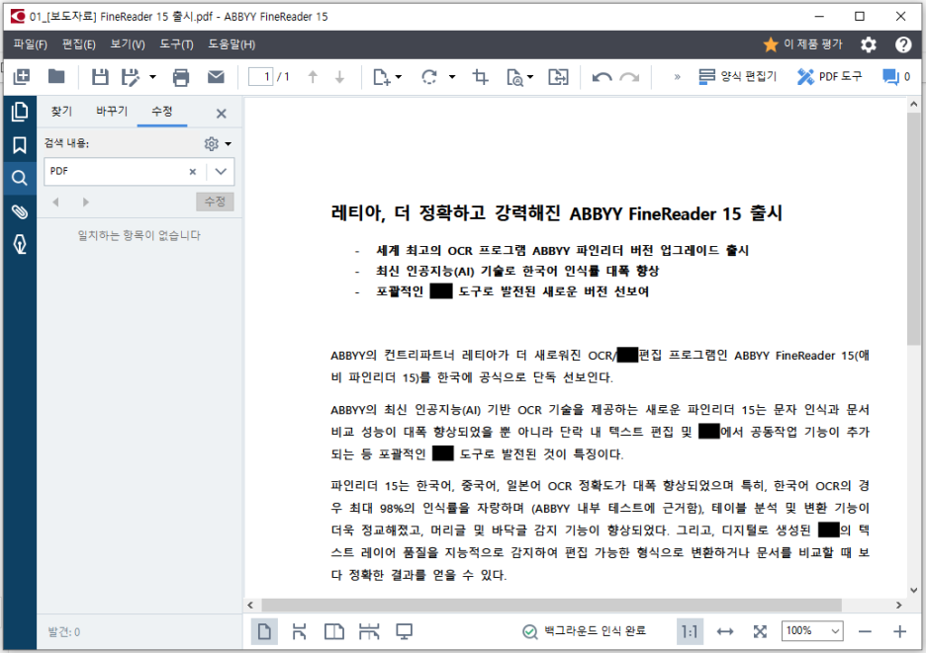Screen dimensions: 926x653
Task: Click the Save As pencil-disk icon
Action: point(130,77)
